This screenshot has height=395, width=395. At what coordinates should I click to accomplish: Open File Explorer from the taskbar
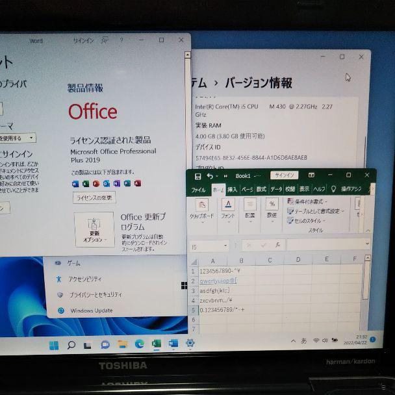coord(123,344)
